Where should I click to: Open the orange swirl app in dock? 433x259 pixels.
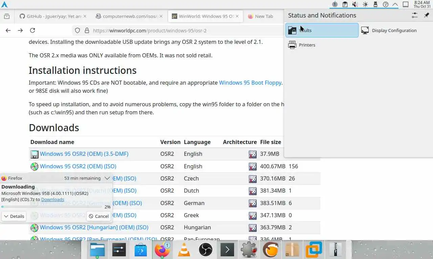pyautogui.click(x=271, y=250)
